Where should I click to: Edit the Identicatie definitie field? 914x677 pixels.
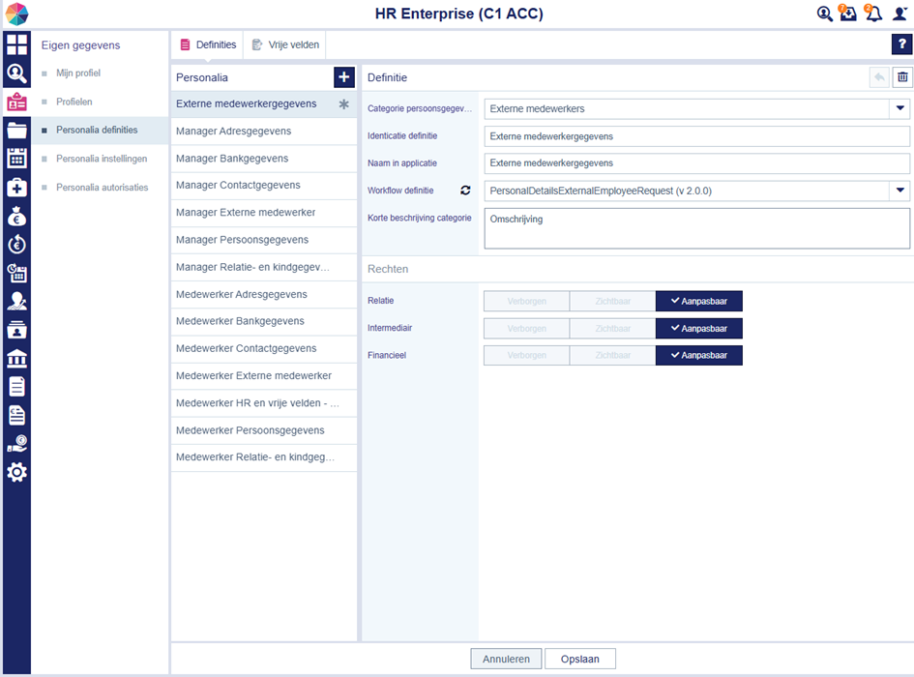tap(696, 136)
